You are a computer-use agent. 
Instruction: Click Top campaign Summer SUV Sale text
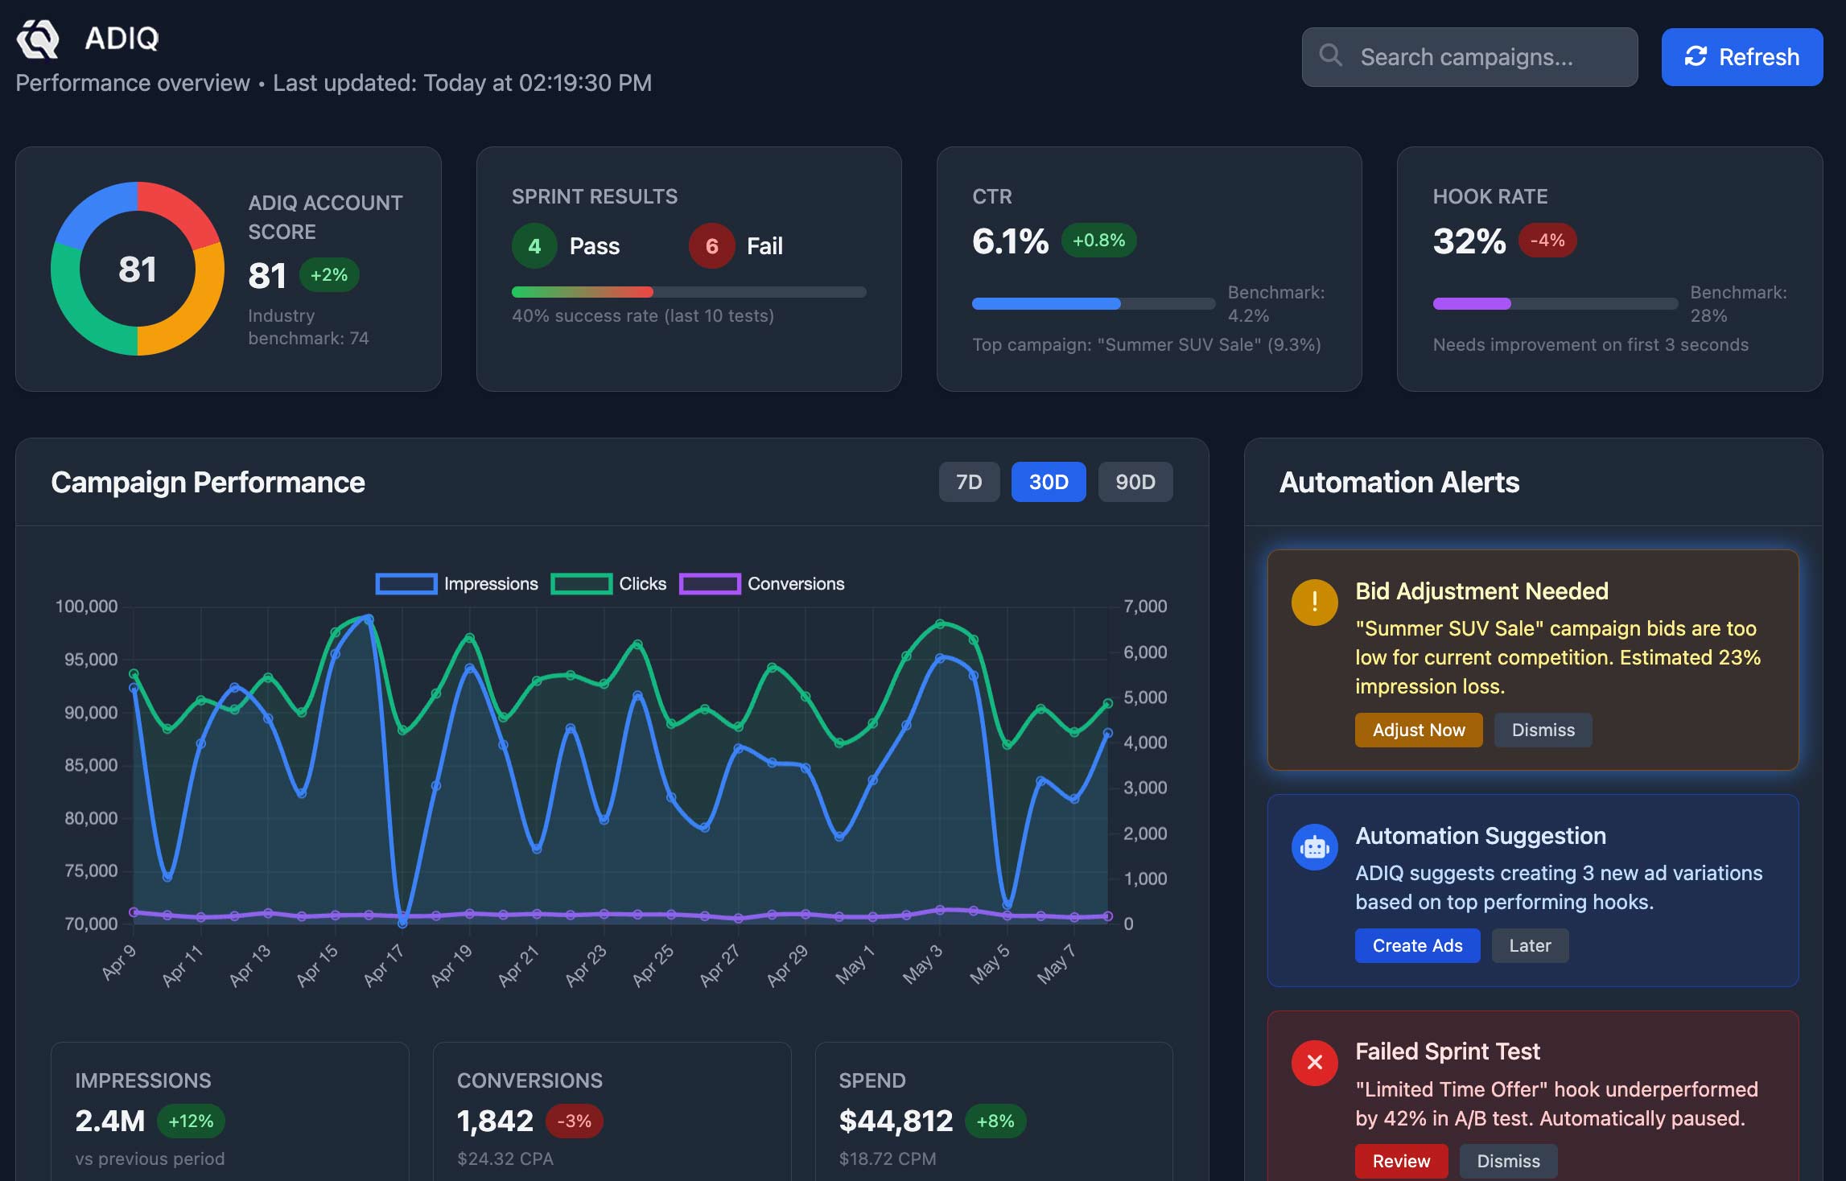tap(1147, 344)
